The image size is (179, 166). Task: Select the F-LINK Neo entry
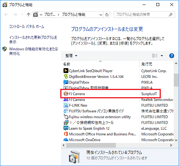point(78,105)
